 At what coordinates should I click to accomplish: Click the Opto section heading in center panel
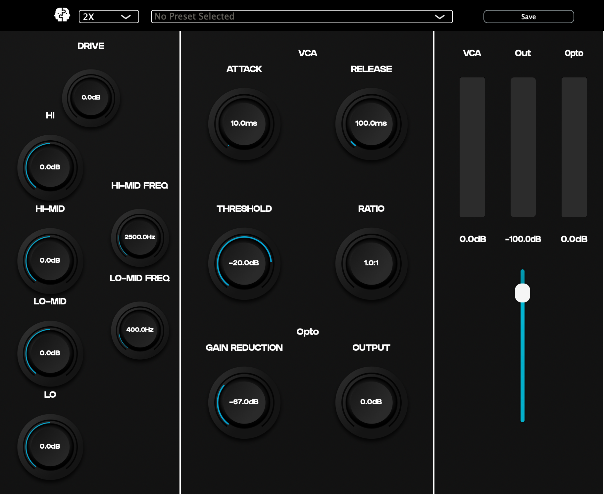pyautogui.click(x=308, y=332)
